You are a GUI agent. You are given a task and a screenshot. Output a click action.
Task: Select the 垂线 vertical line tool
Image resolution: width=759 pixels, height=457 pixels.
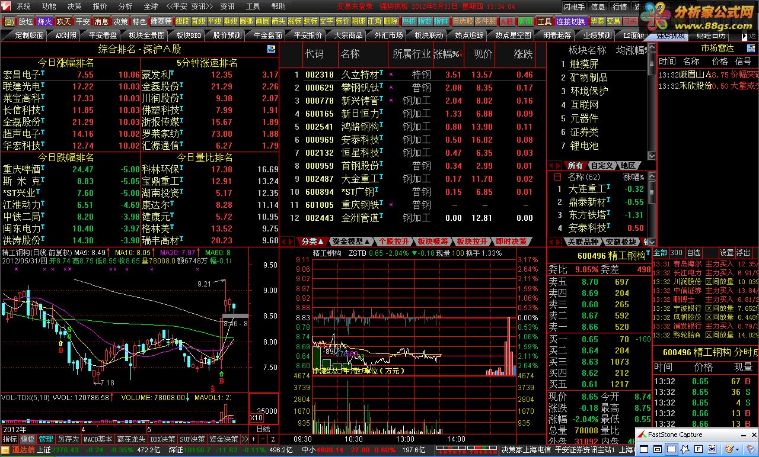pos(230,21)
